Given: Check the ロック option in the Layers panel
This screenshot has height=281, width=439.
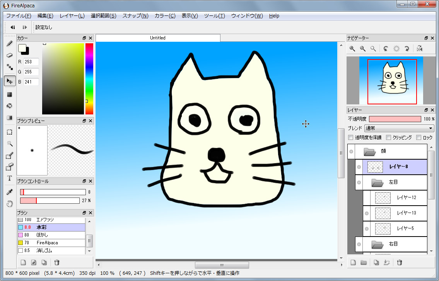Looking at the screenshot, I should click(419, 137).
